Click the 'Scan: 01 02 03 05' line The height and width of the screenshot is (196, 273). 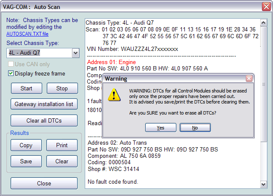[170, 30]
